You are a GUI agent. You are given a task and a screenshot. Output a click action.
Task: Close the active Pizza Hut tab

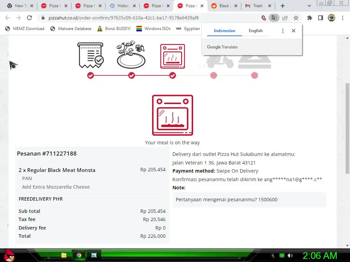(202, 6)
